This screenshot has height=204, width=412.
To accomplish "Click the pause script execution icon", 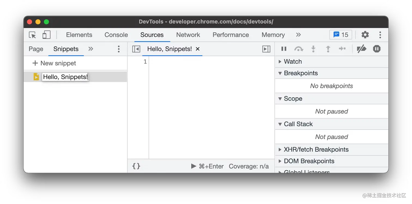I will 284,49.
